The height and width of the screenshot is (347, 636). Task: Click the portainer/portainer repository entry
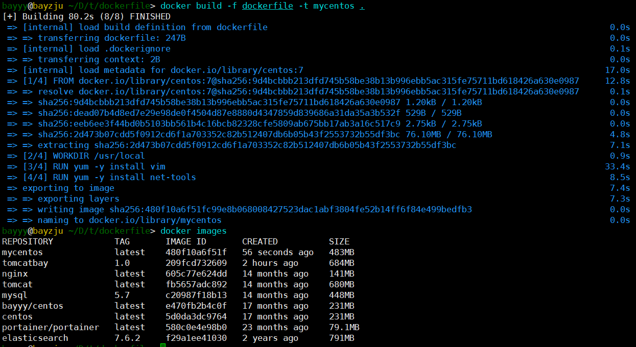[x=50, y=327]
